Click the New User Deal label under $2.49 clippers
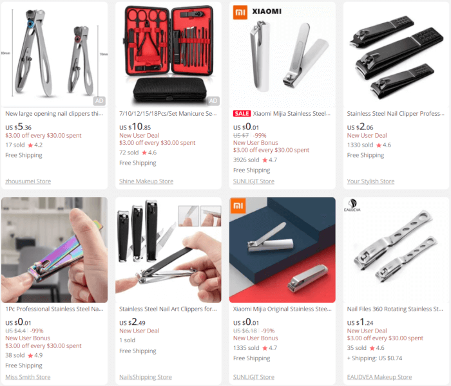 (139, 331)
